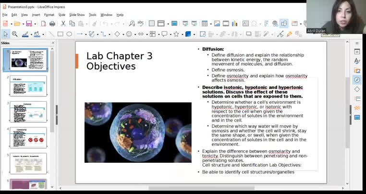Screen dimensions: 366x194
Task: Click the Insert Chart icon
Action: (234, 24)
